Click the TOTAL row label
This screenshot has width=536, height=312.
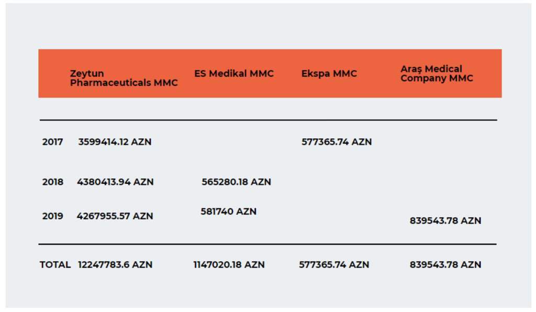[x=55, y=264]
